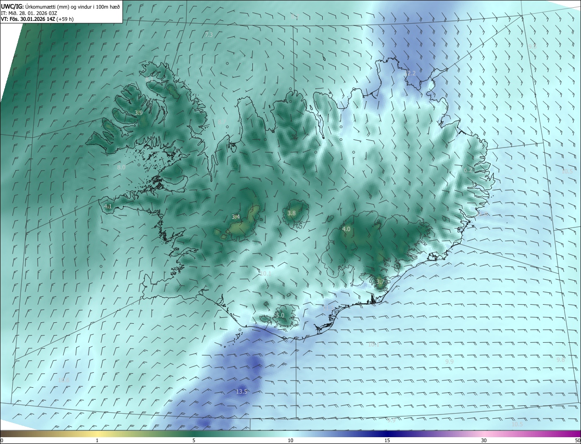The height and width of the screenshot is (444, 581).
Task: Click the 12.2 value in the north-east
Action: click(410, 73)
